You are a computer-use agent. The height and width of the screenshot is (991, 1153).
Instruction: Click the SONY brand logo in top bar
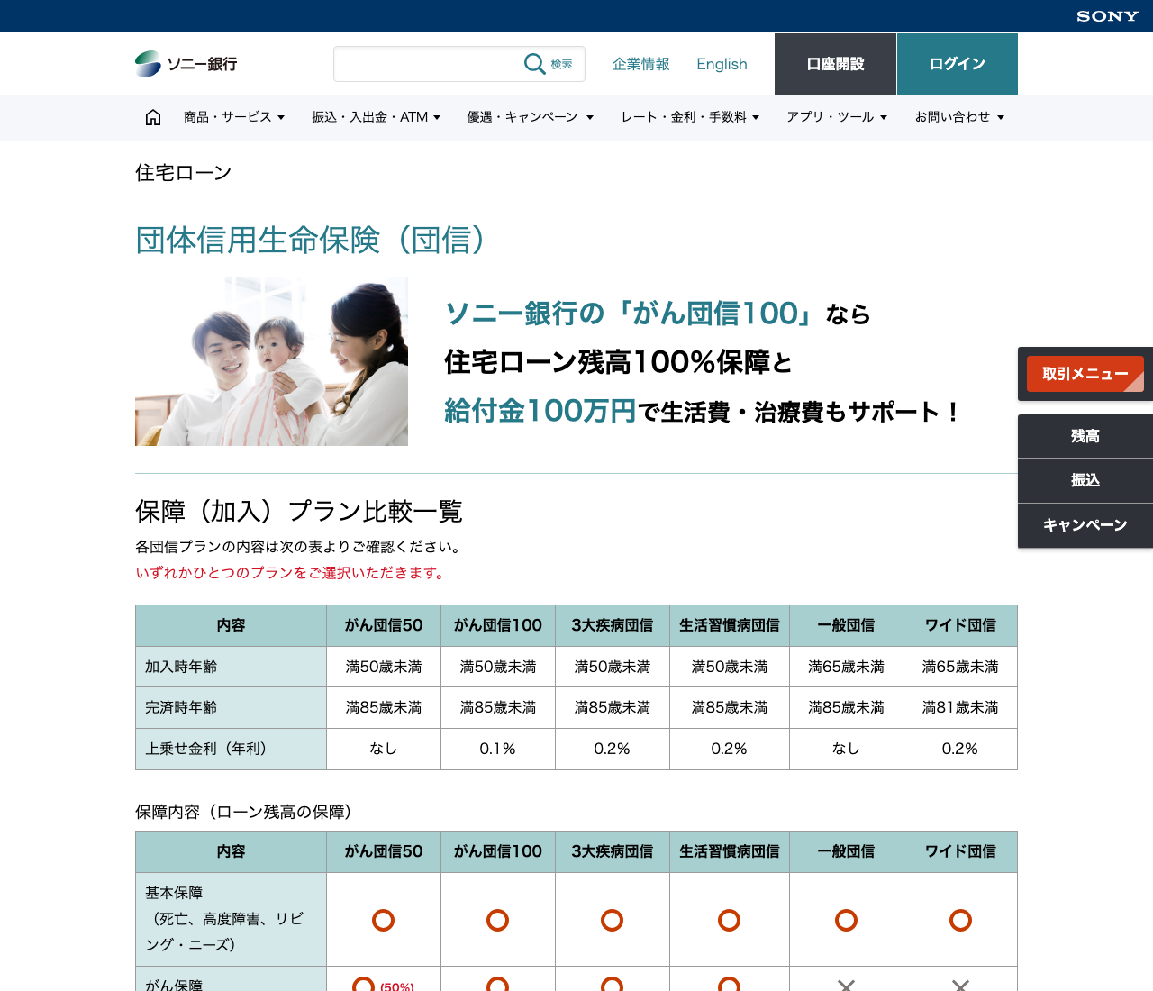[x=1107, y=16]
